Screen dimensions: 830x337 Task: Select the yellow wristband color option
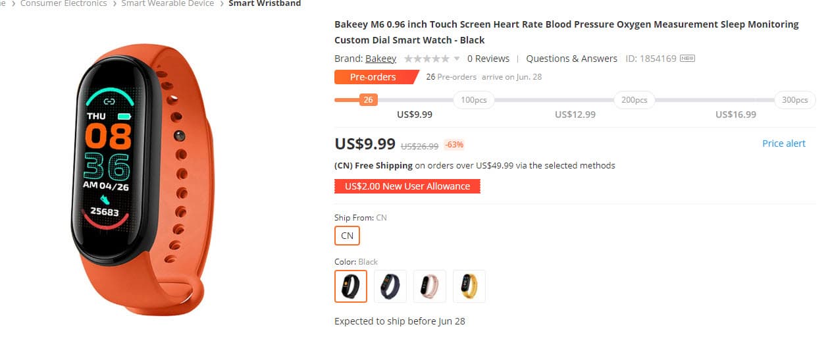click(469, 286)
